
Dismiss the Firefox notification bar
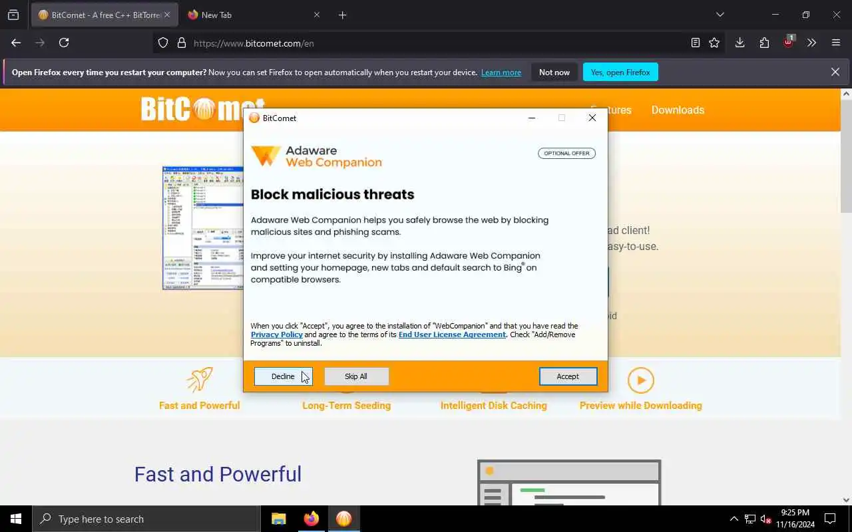835,72
